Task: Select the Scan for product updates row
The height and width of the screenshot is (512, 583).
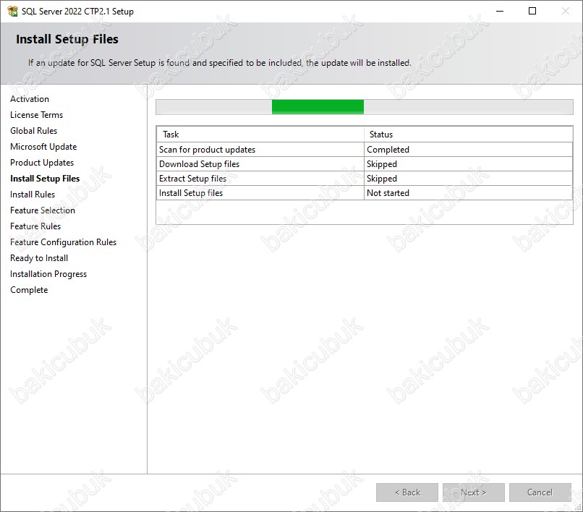Action: point(365,150)
